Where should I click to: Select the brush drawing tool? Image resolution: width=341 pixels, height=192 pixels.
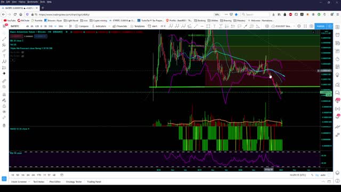(x=4, y=51)
